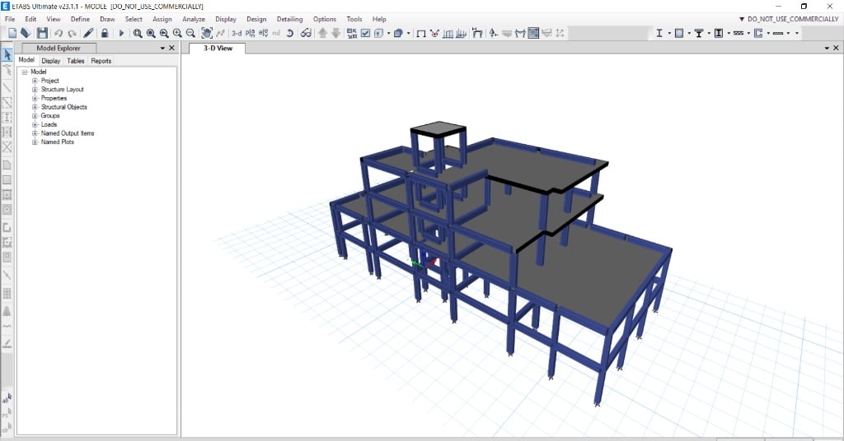Click the 3D extrude view cube icon
844x441 pixels.
(398, 33)
